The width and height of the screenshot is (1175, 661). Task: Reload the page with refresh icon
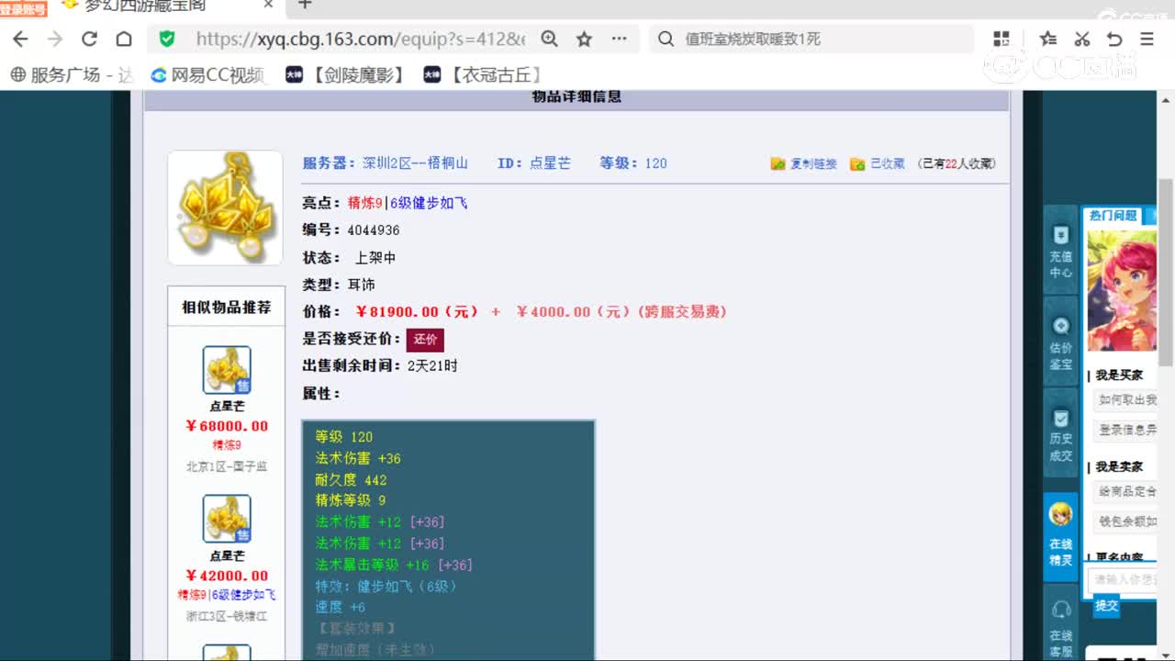click(x=88, y=39)
